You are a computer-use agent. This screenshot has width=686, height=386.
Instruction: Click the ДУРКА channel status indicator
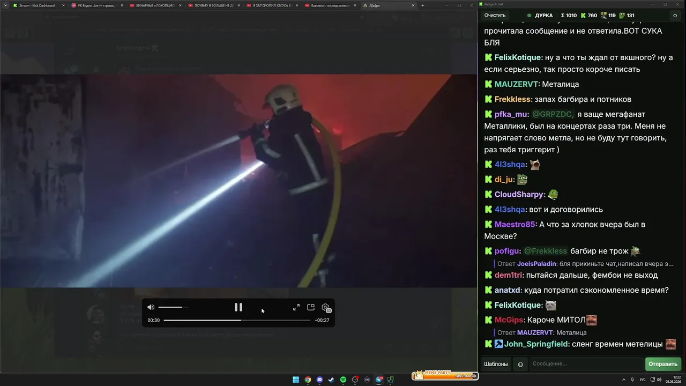click(530, 16)
